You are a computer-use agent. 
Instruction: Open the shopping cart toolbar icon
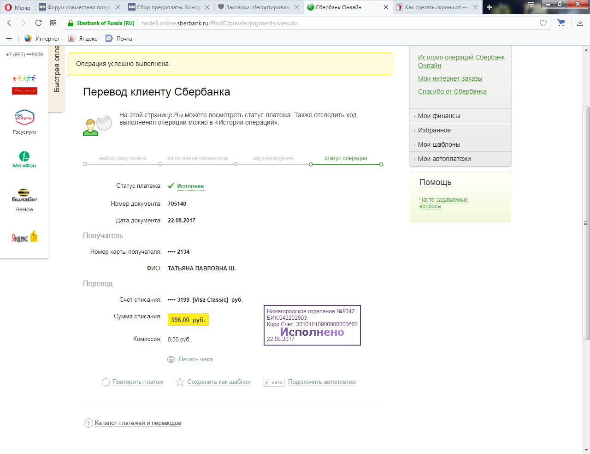561,23
